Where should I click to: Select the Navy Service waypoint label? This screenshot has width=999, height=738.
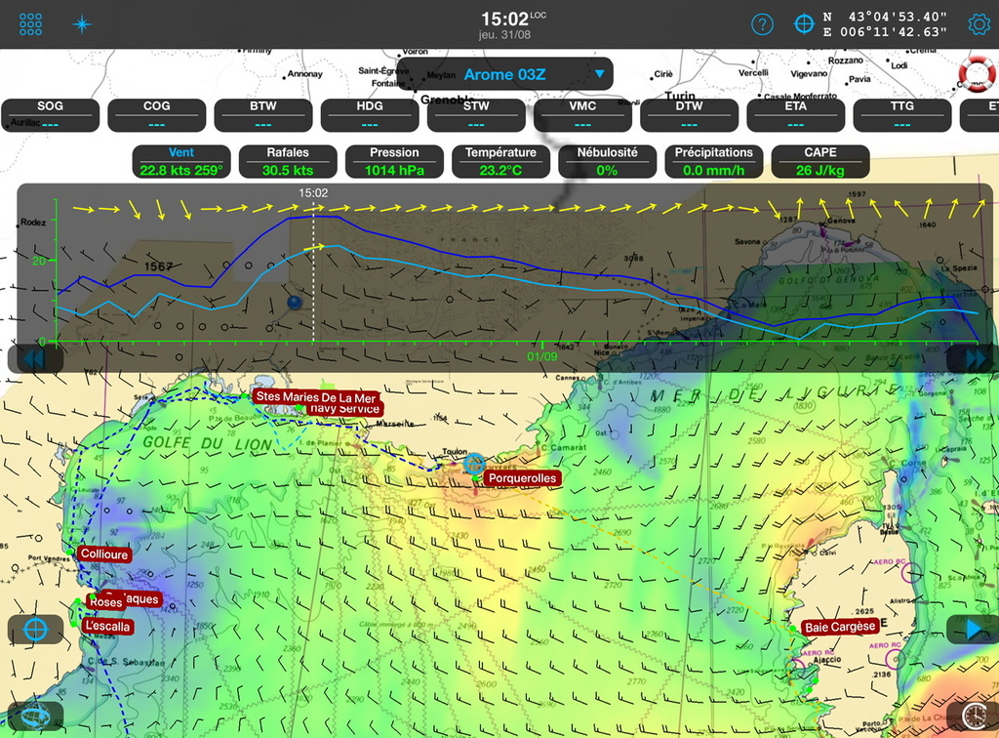344,409
